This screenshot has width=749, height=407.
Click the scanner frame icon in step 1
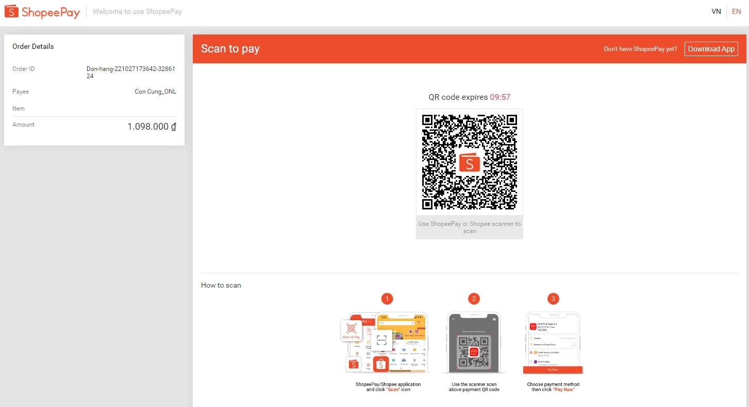381,340
